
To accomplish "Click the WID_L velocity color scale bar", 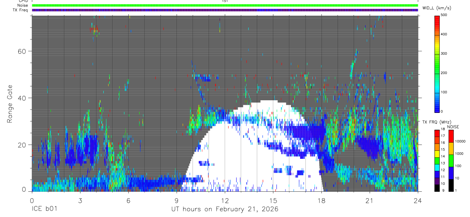I will 437,64.
